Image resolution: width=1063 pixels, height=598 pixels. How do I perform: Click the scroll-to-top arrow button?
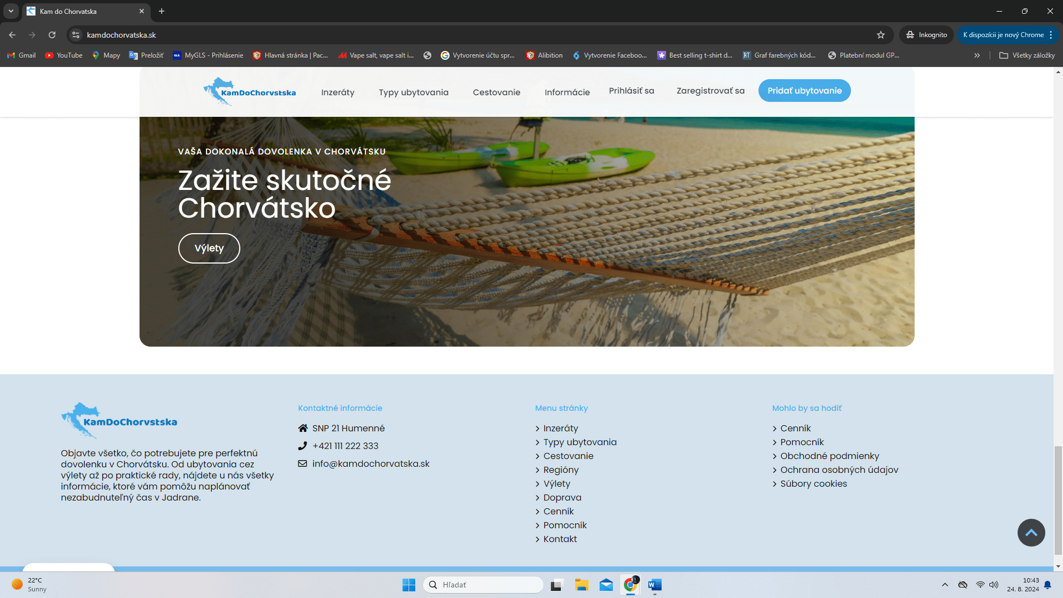(x=1031, y=533)
